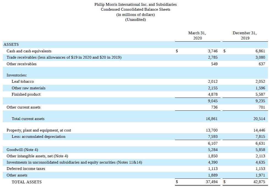Pick total current assets value 20,514

(x=259, y=119)
